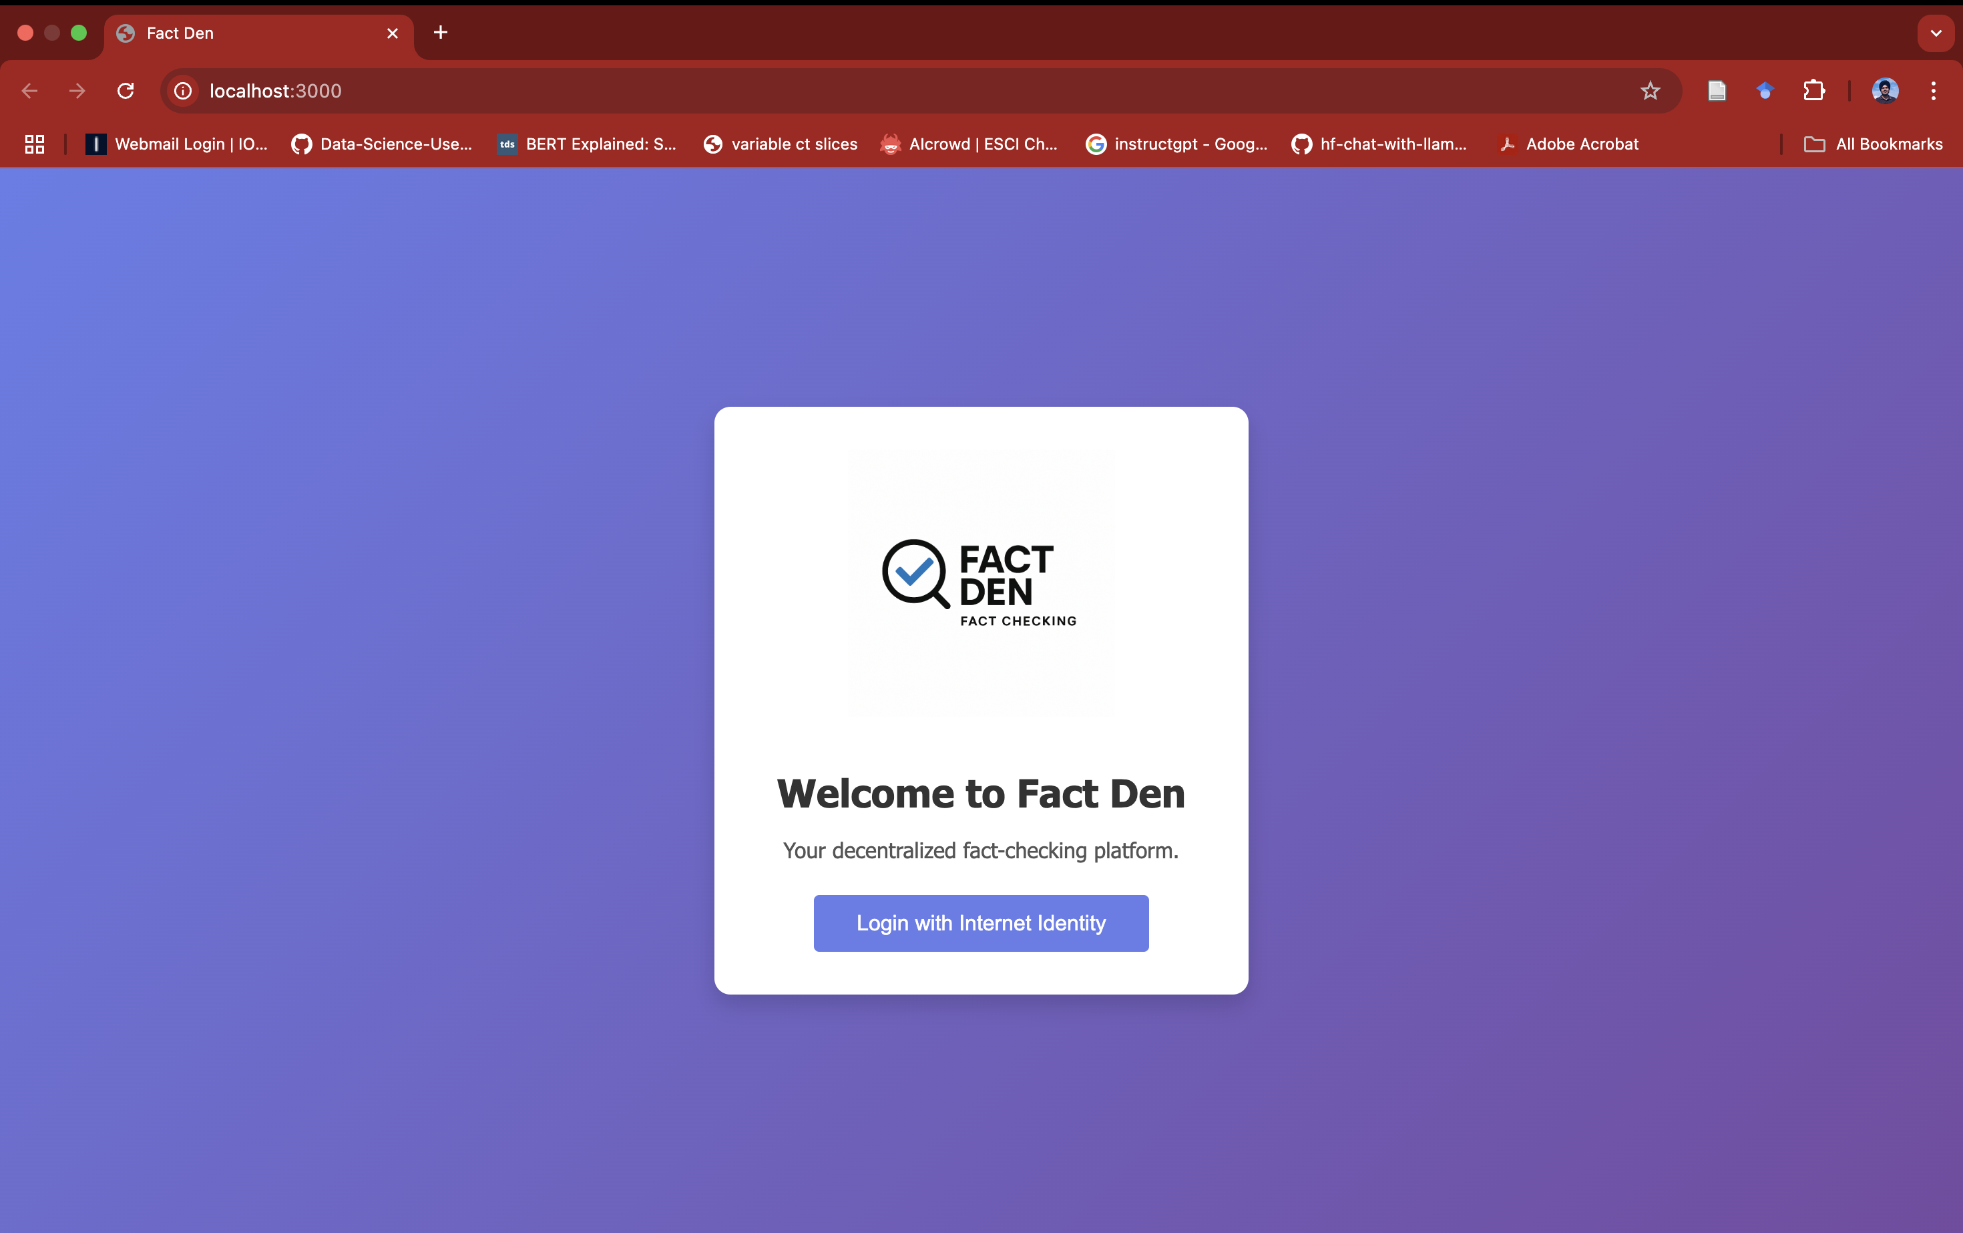Image resolution: width=1963 pixels, height=1233 pixels.
Task: Click the site information icon in address bar
Action: pyautogui.click(x=184, y=91)
